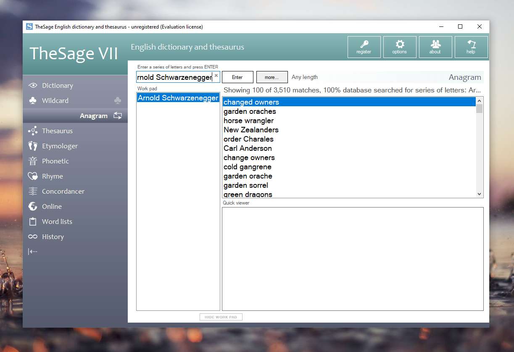Click the Enter search button
This screenshot has width=514, height=352.
pyautogui.click(x=237, y=77)
